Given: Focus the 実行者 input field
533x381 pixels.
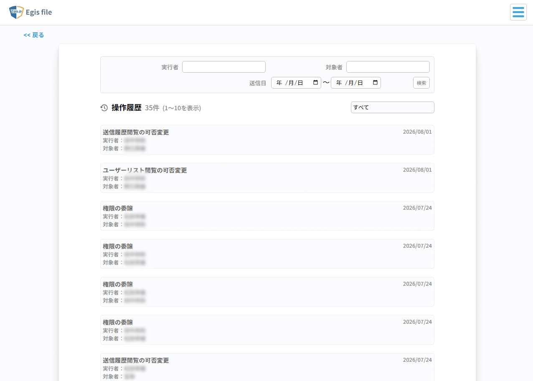Looking at the screenshot, I should tap(224, 67).
